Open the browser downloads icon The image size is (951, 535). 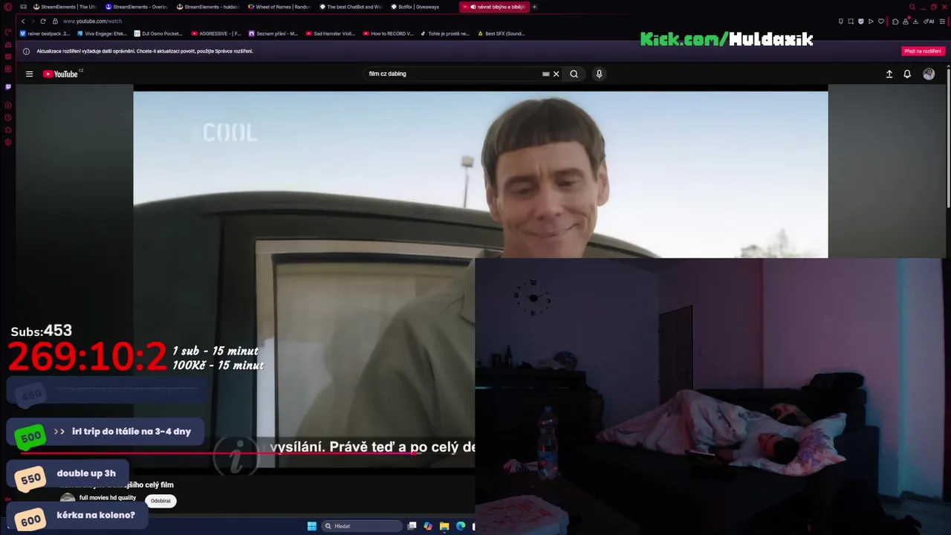tap(915, 21)
